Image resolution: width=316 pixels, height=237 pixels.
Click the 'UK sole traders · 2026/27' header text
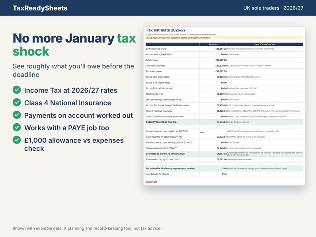pos(273,8)
